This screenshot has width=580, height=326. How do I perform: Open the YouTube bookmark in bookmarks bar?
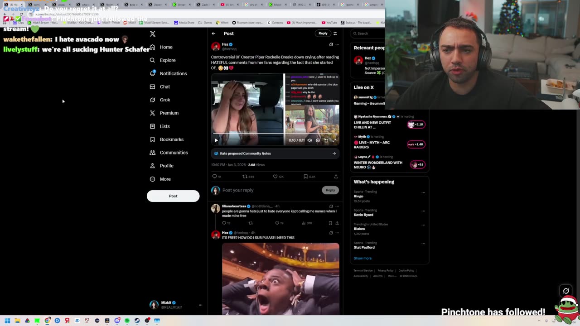pos(329,22)
